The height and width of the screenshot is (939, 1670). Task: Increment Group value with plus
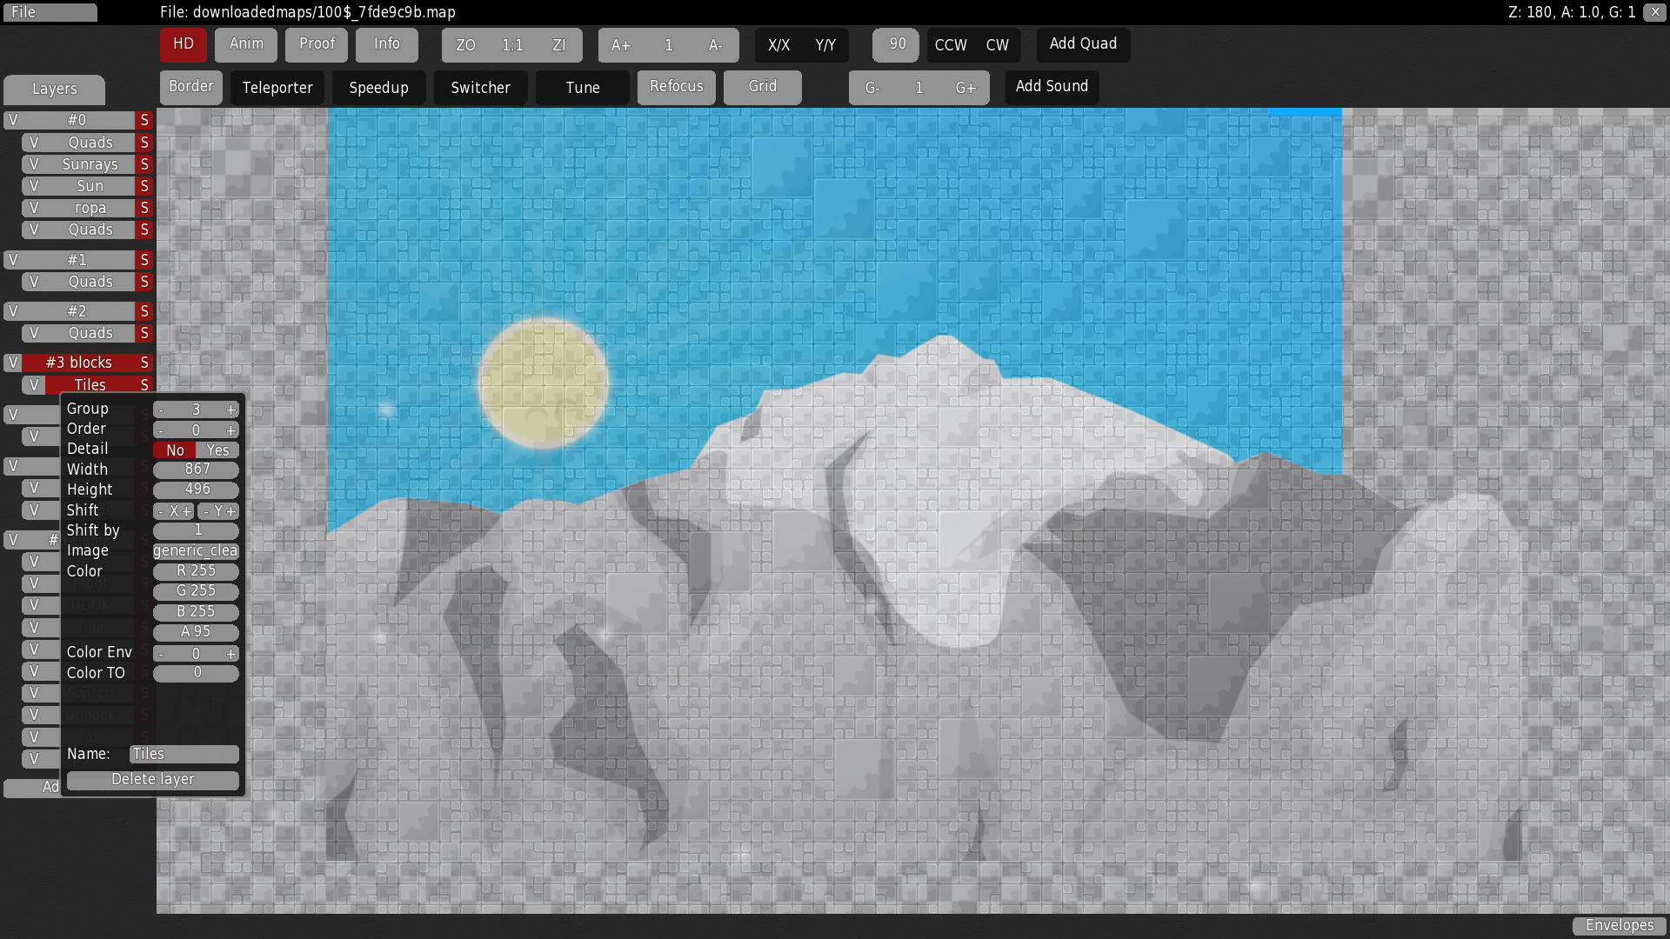pyautogui.click(x=230, y=410)
